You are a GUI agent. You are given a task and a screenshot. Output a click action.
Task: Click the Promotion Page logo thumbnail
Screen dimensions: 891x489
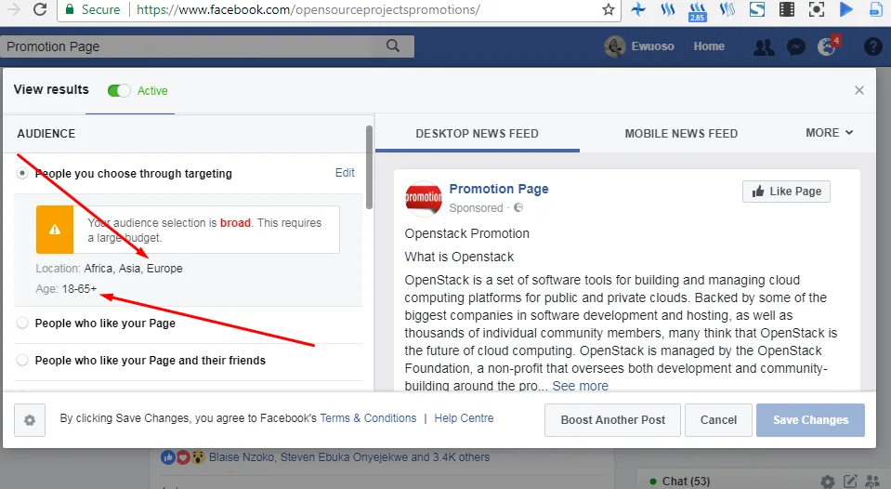(x=424, y=198)
